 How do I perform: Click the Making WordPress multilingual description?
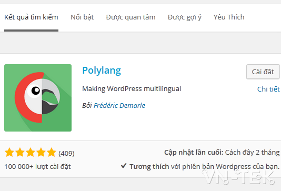click(132, 89)
